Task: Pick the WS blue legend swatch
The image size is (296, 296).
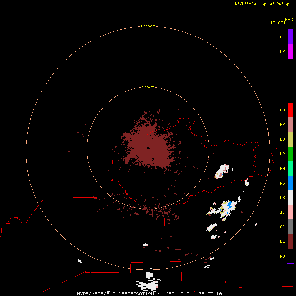Action: click(290, 183)
